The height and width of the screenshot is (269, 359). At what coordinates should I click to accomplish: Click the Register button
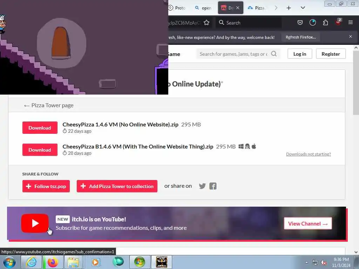tap(331, 54)
